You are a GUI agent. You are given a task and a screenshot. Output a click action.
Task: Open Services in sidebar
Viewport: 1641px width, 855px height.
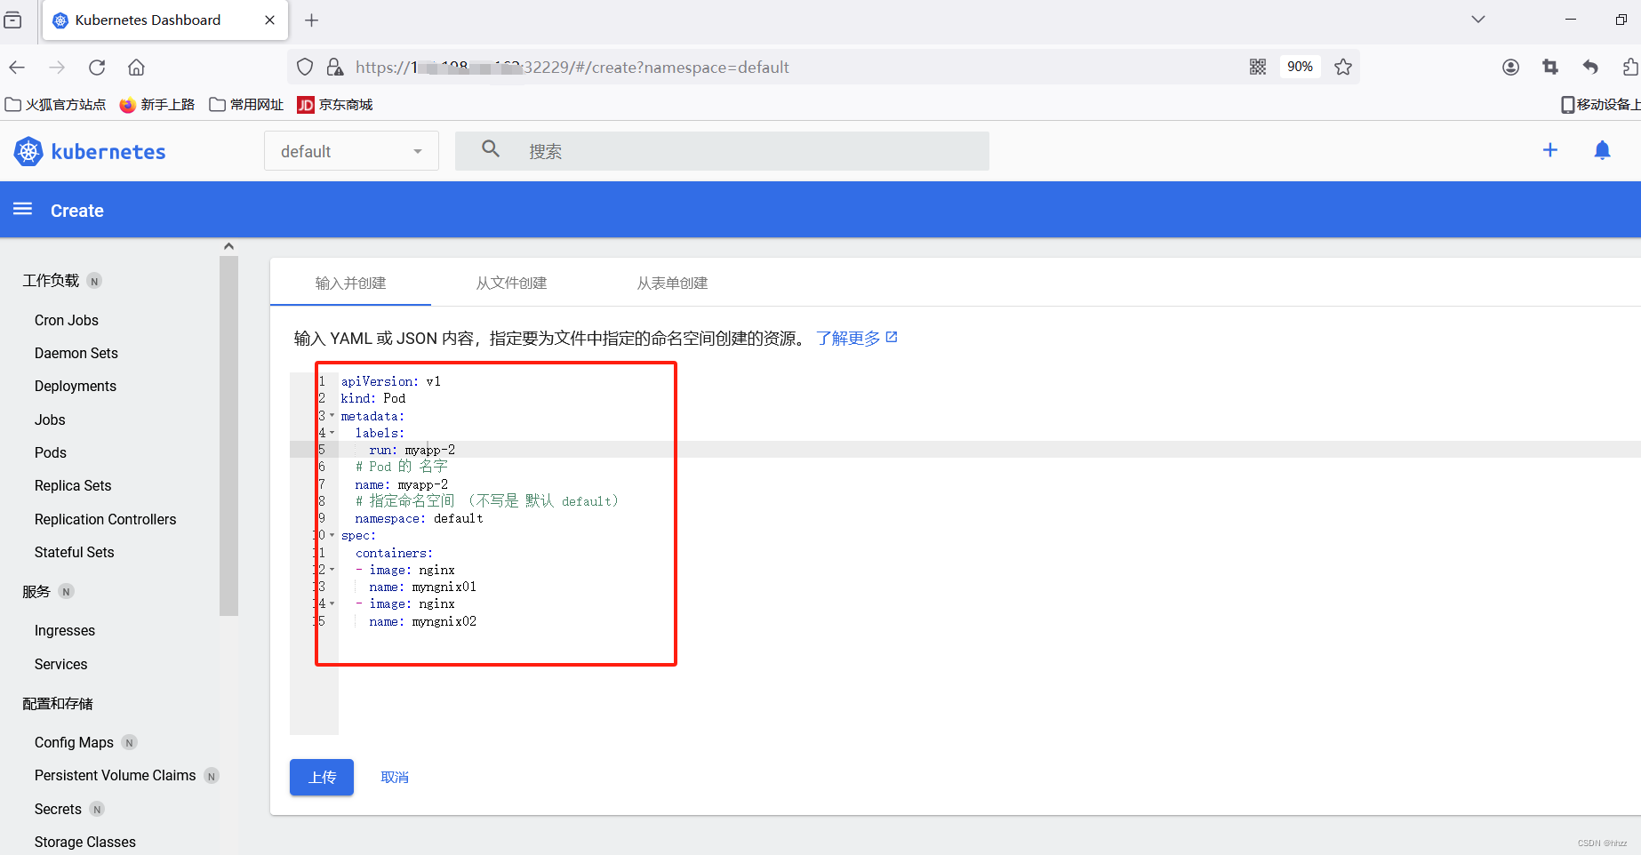pyautogui.click(x=61, y=664)
